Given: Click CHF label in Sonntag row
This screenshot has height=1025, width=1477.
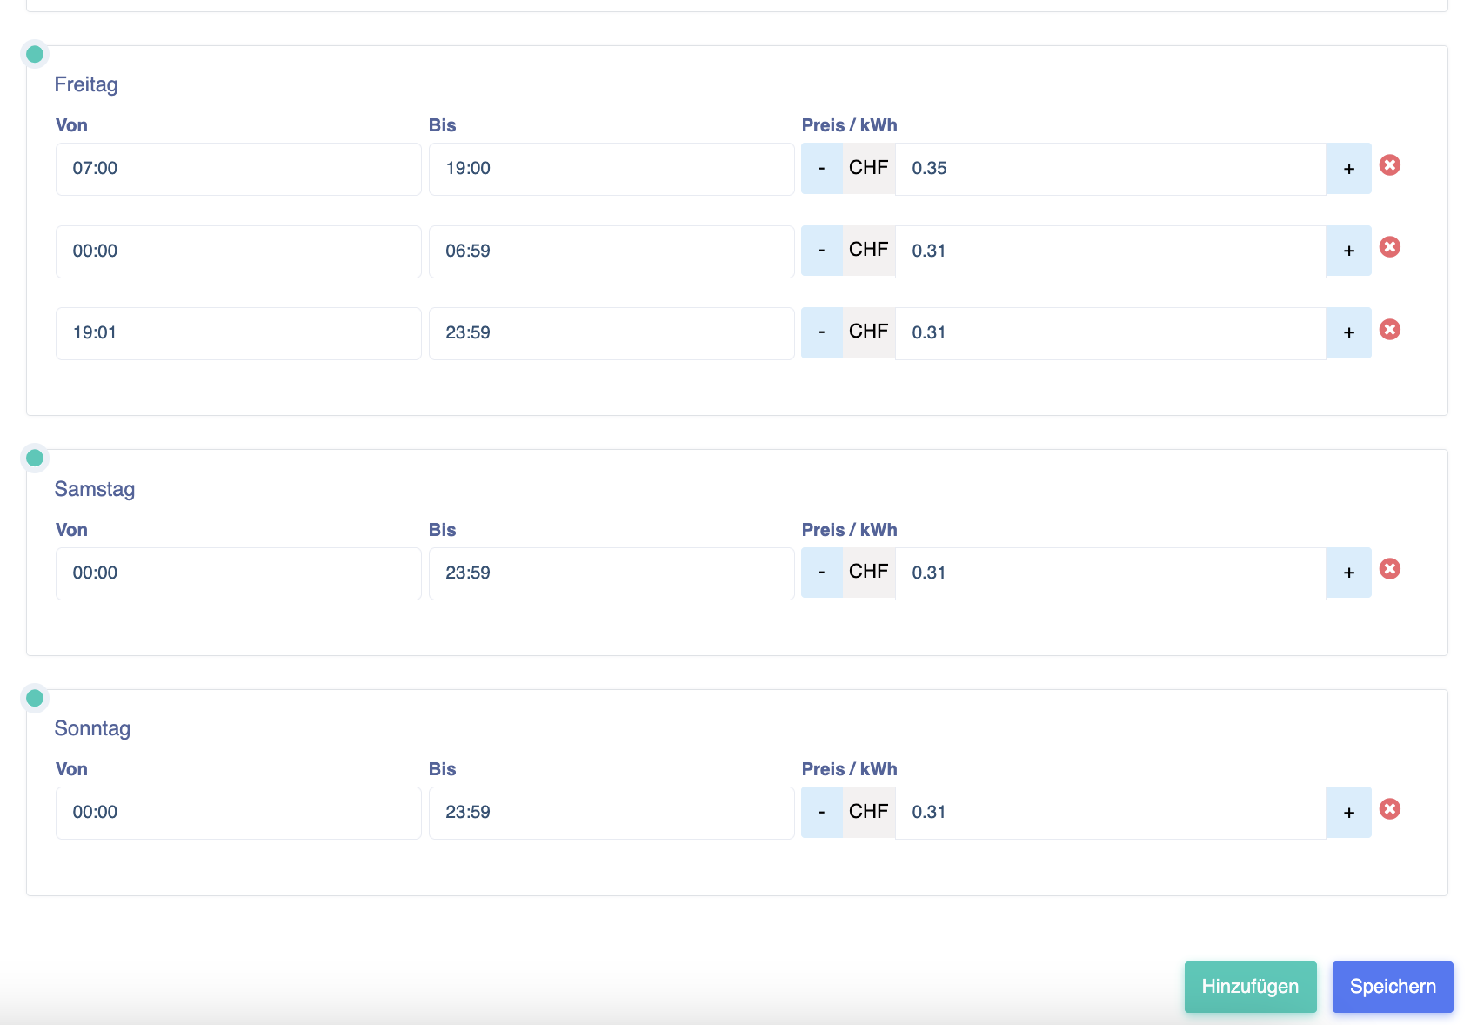Looking at the screenshot, I should (869, 812).
